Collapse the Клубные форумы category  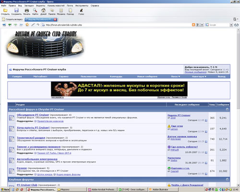tap(228, 180)
